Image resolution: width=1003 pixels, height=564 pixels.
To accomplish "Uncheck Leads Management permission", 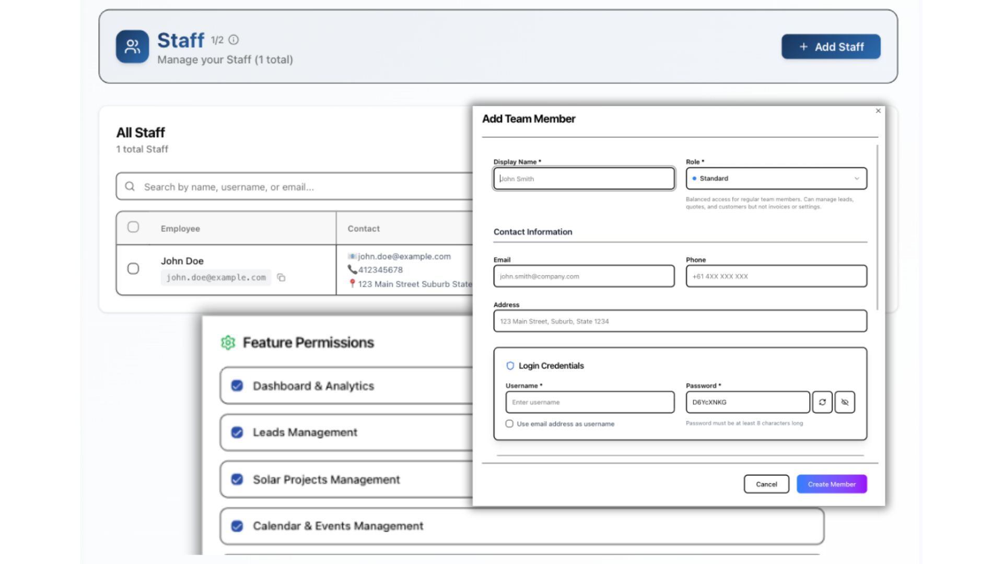I will 237,432.
